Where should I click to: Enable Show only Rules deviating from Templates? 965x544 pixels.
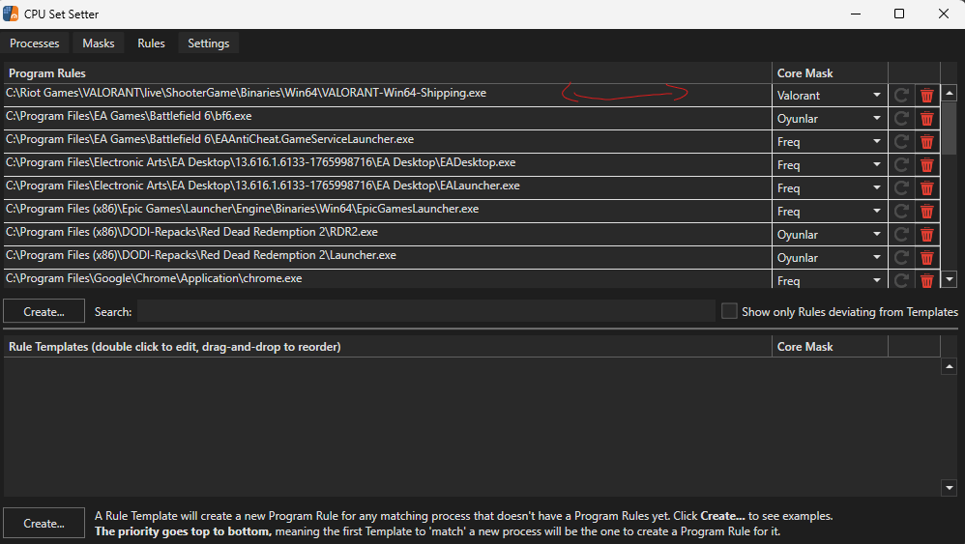[729, 311]
